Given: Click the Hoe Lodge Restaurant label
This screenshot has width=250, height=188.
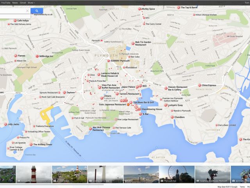Looking at the screenshot, I should pyautogui.click(x=128, y=119).
